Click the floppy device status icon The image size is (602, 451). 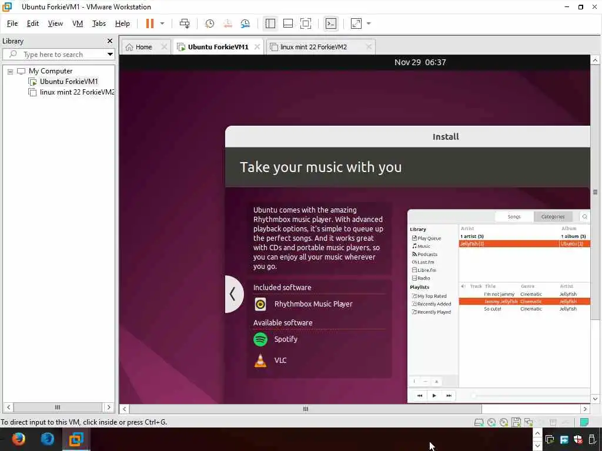[x=516, y=422]
